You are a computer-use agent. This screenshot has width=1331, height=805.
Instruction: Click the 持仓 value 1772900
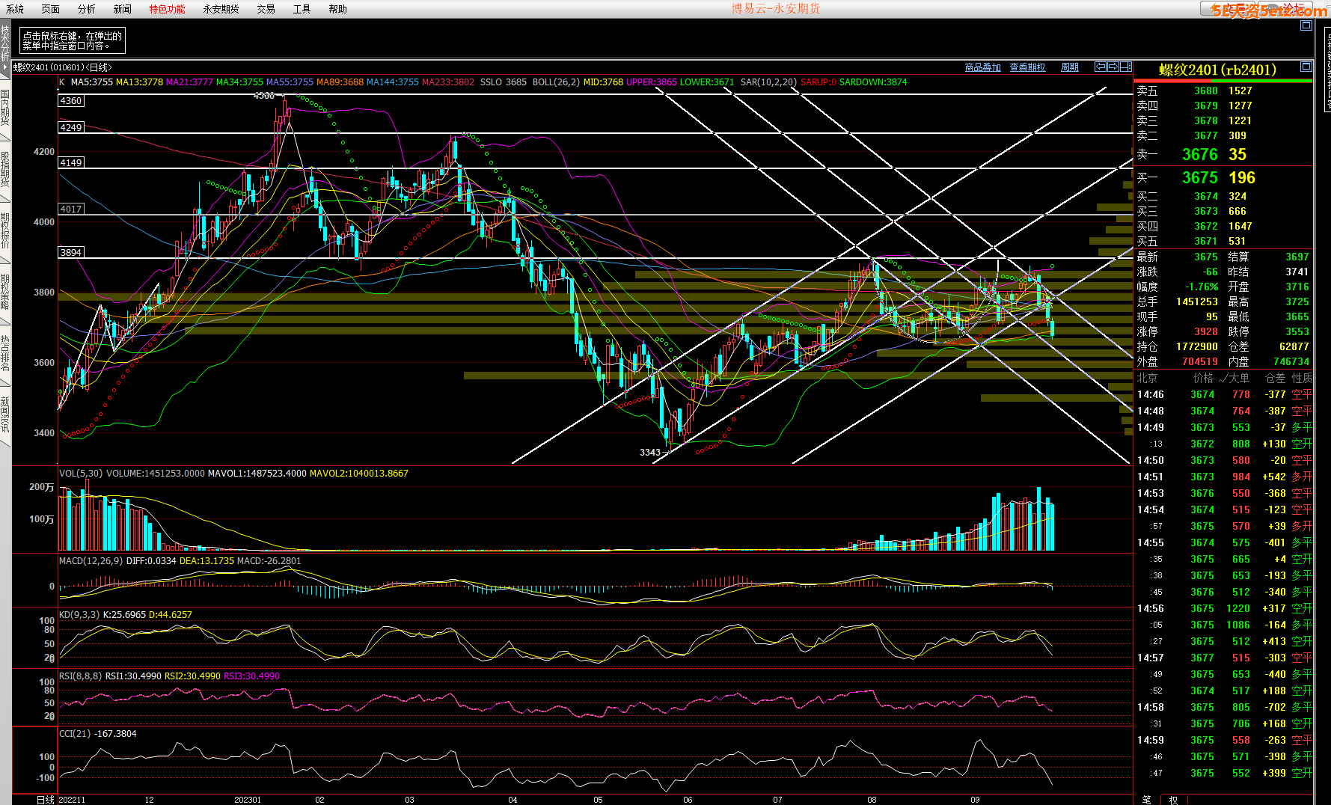tap(1197, 346)
